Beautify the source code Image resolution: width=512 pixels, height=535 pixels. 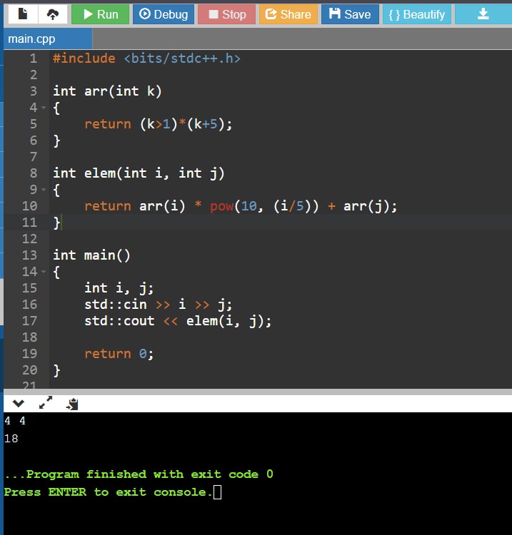(417, 14)
